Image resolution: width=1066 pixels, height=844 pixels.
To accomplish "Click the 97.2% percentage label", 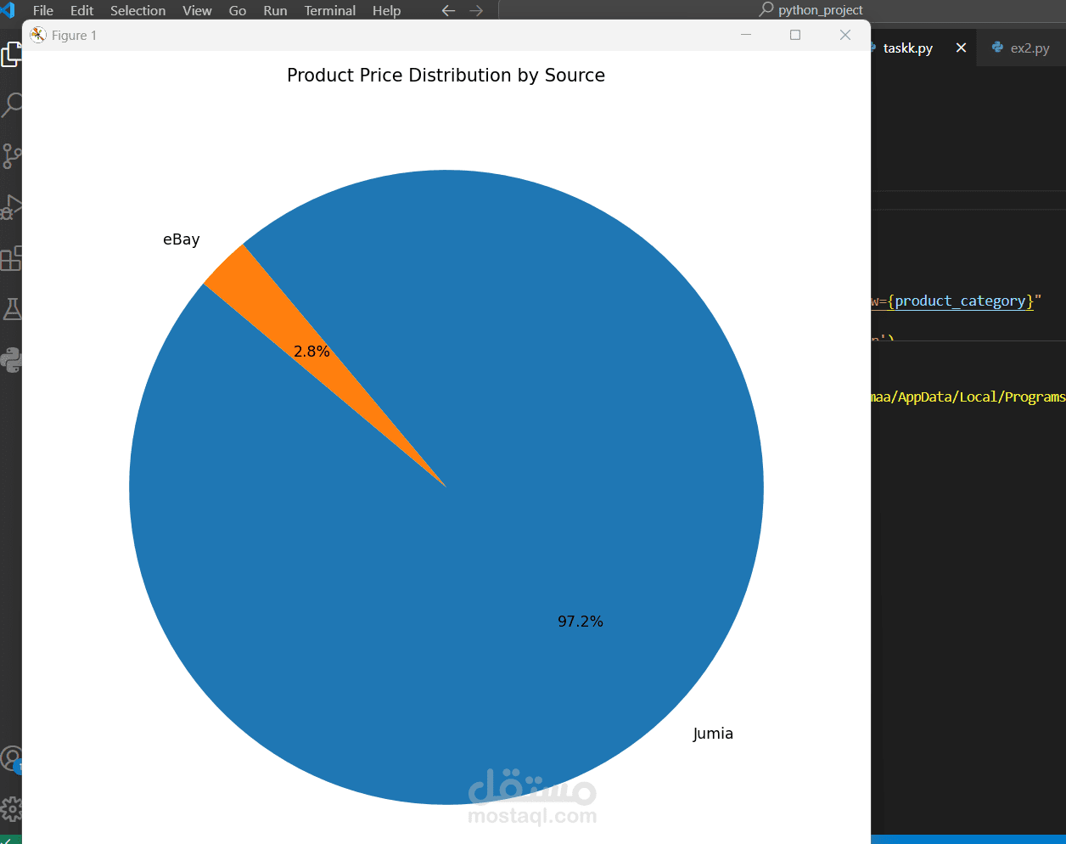I will (x=581, y=622).
